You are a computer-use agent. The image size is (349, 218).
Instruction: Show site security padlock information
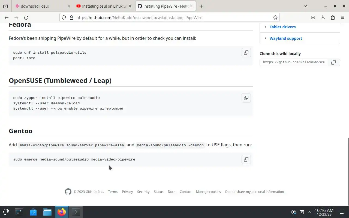(x=71, y=17)
